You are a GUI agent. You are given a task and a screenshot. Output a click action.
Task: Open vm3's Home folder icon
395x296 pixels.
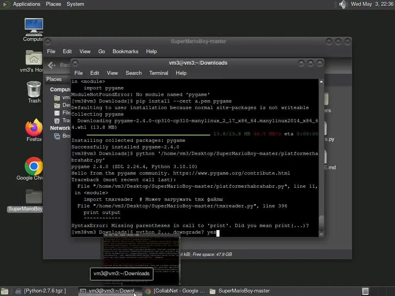pyautogui.click(x=34, y=61)
